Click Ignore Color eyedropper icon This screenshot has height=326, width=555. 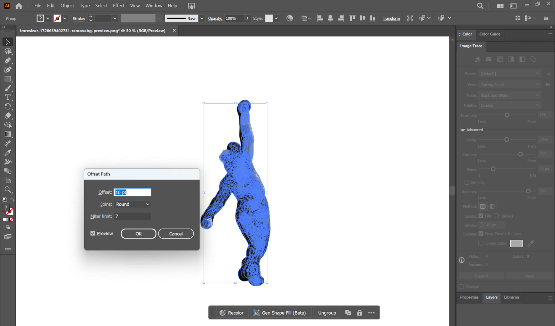531,244
